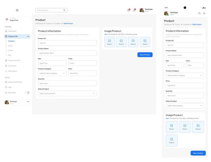Click the mobile search icon
Screen dimensions: 211x162
200,13
